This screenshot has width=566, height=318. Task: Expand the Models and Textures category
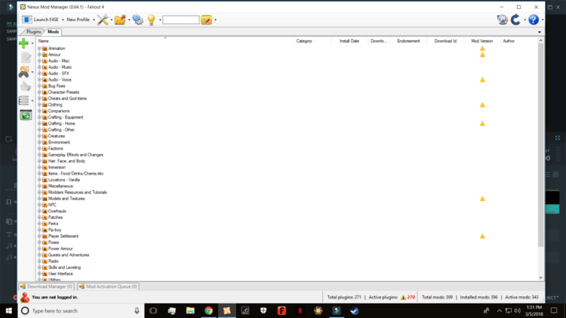40,199
